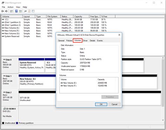Screen dimensions: 166x130
Task: Close the Disk Device Properties dialog
Action: 119,35
